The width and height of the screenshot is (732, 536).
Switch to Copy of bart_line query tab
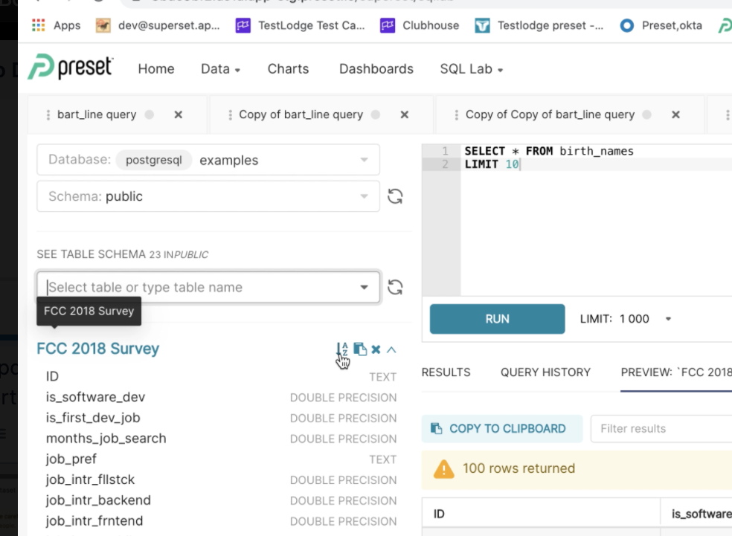[301, 114]
